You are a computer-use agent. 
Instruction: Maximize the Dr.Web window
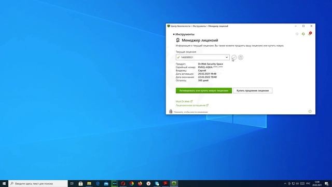(x=303, y=26)
